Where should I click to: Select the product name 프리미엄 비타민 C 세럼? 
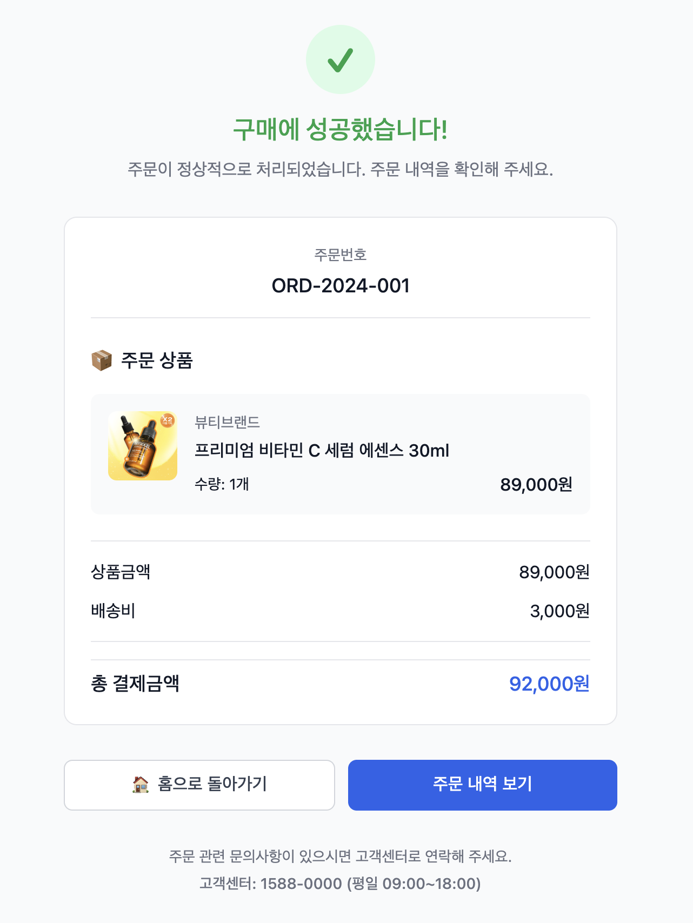tap(322, 450)
